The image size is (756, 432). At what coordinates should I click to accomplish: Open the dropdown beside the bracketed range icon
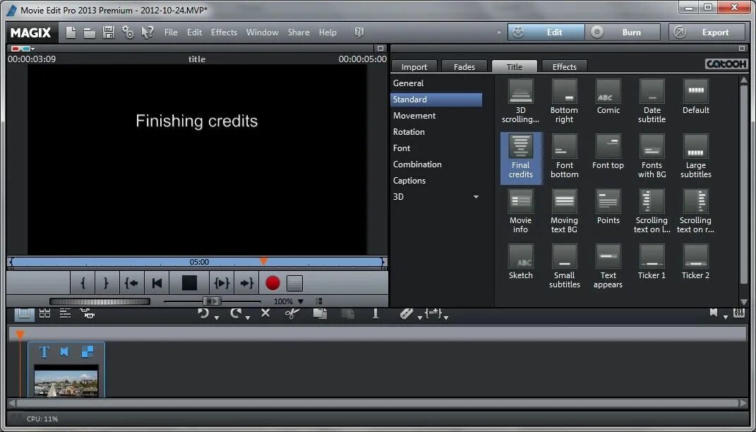point(446,317)
